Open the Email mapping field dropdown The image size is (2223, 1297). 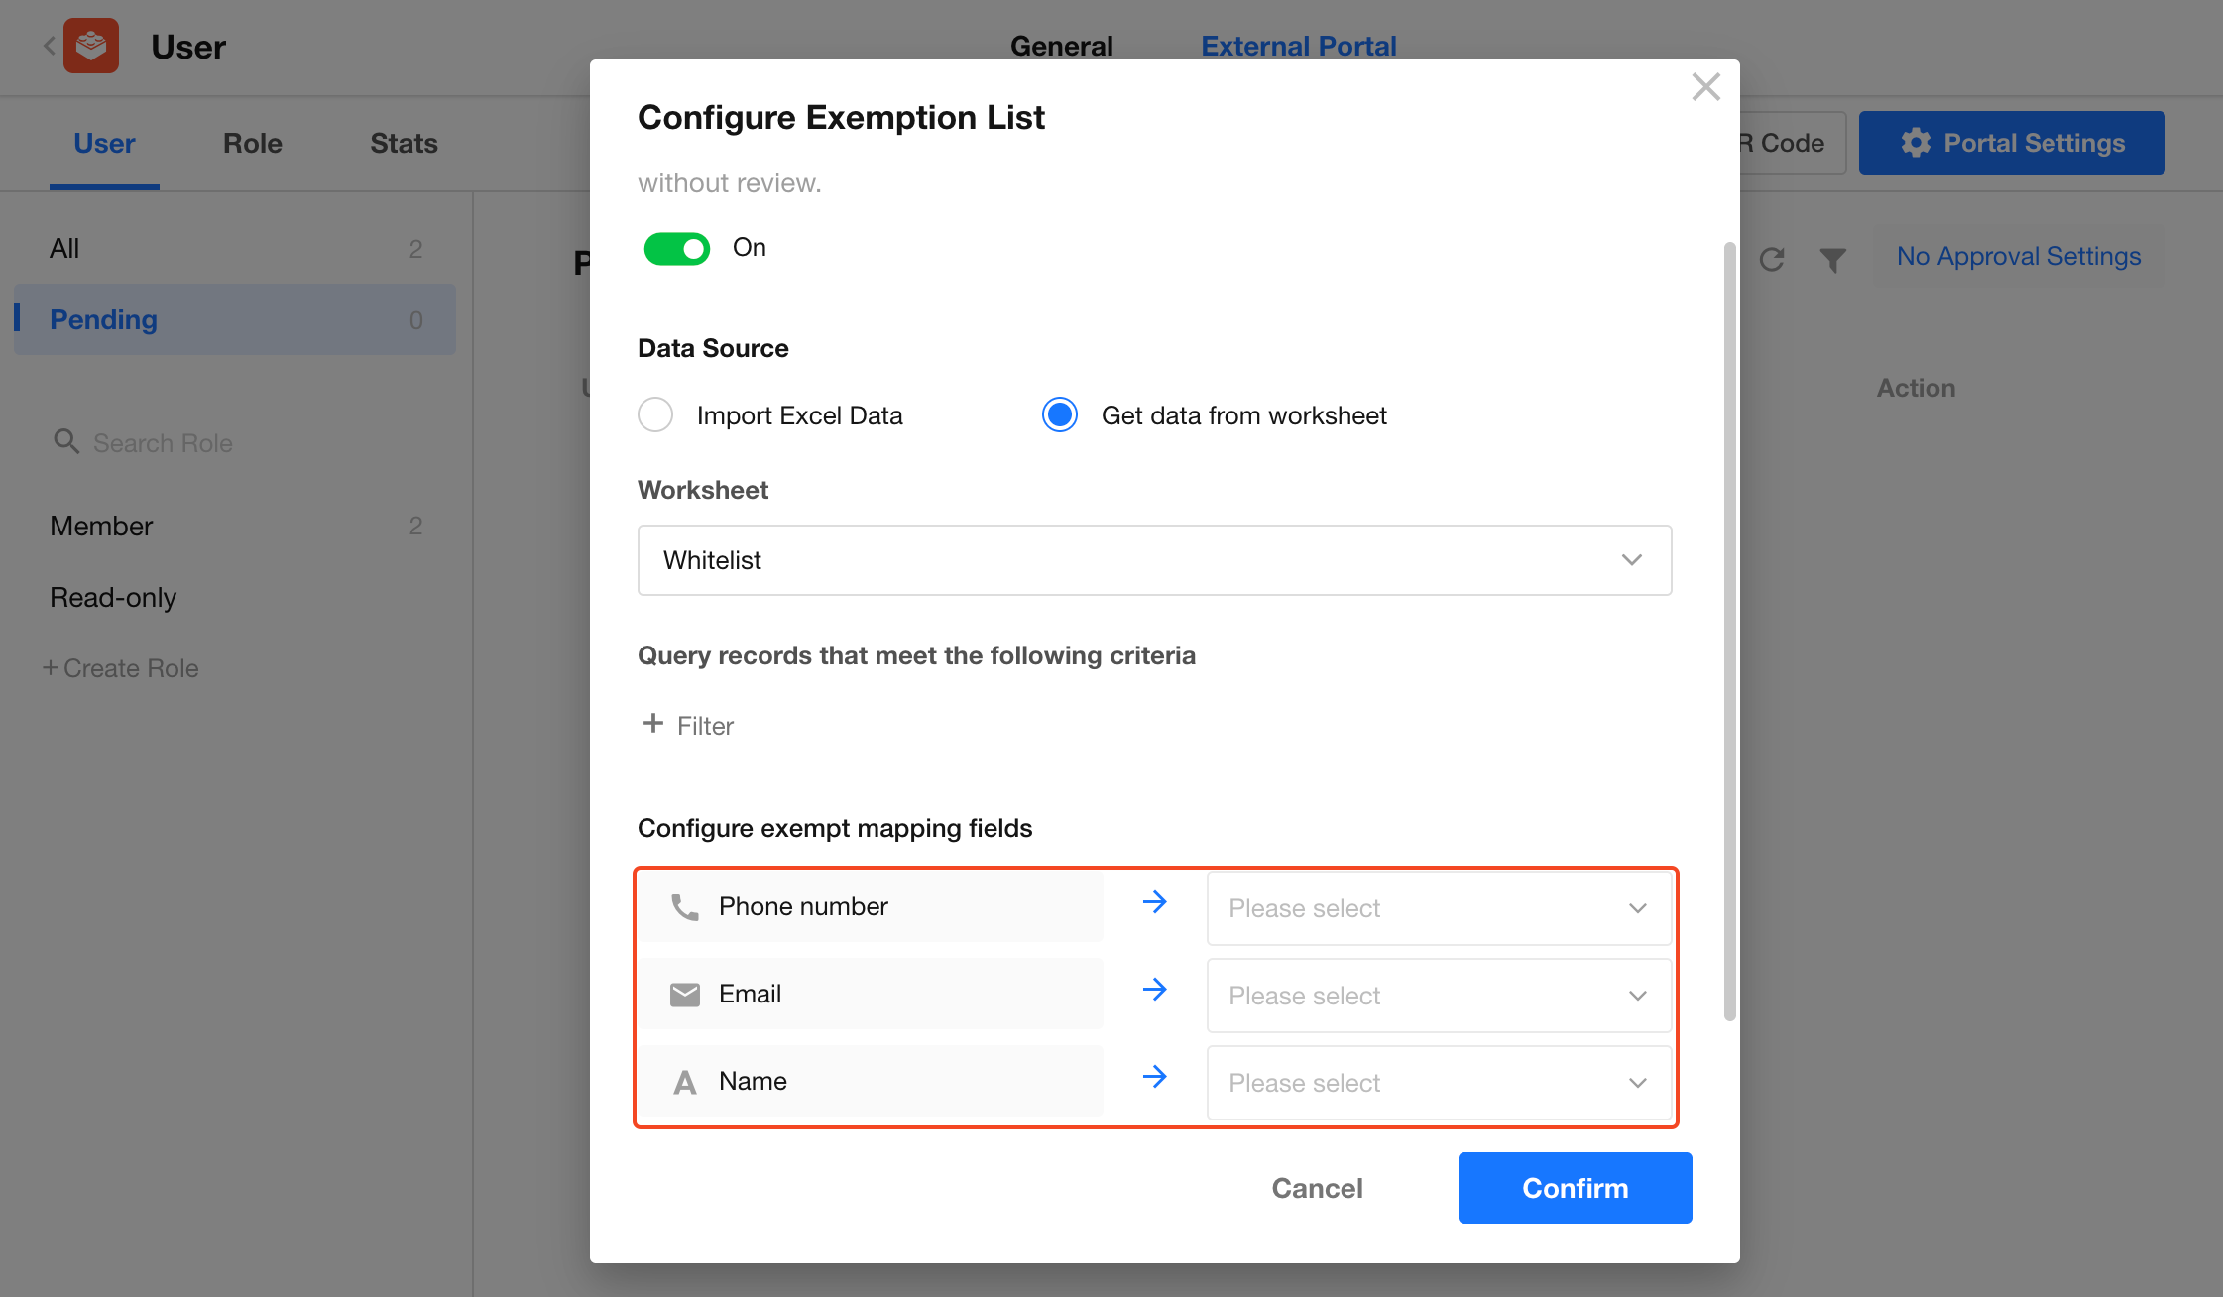pos(1439,996)
